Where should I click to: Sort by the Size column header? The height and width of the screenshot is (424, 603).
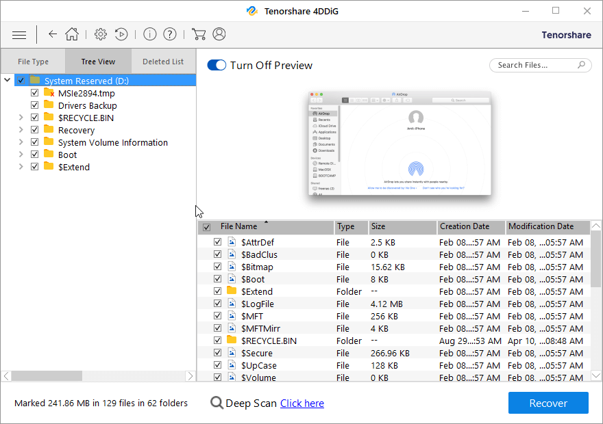coord(402,227)
